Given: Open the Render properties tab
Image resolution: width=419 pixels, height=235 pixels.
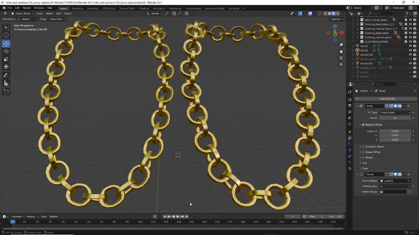Looking at the screenshot, I should (x=350, y=100).
